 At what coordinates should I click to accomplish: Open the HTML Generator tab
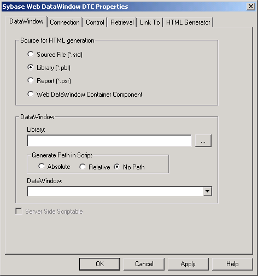(x=188, y=22)
